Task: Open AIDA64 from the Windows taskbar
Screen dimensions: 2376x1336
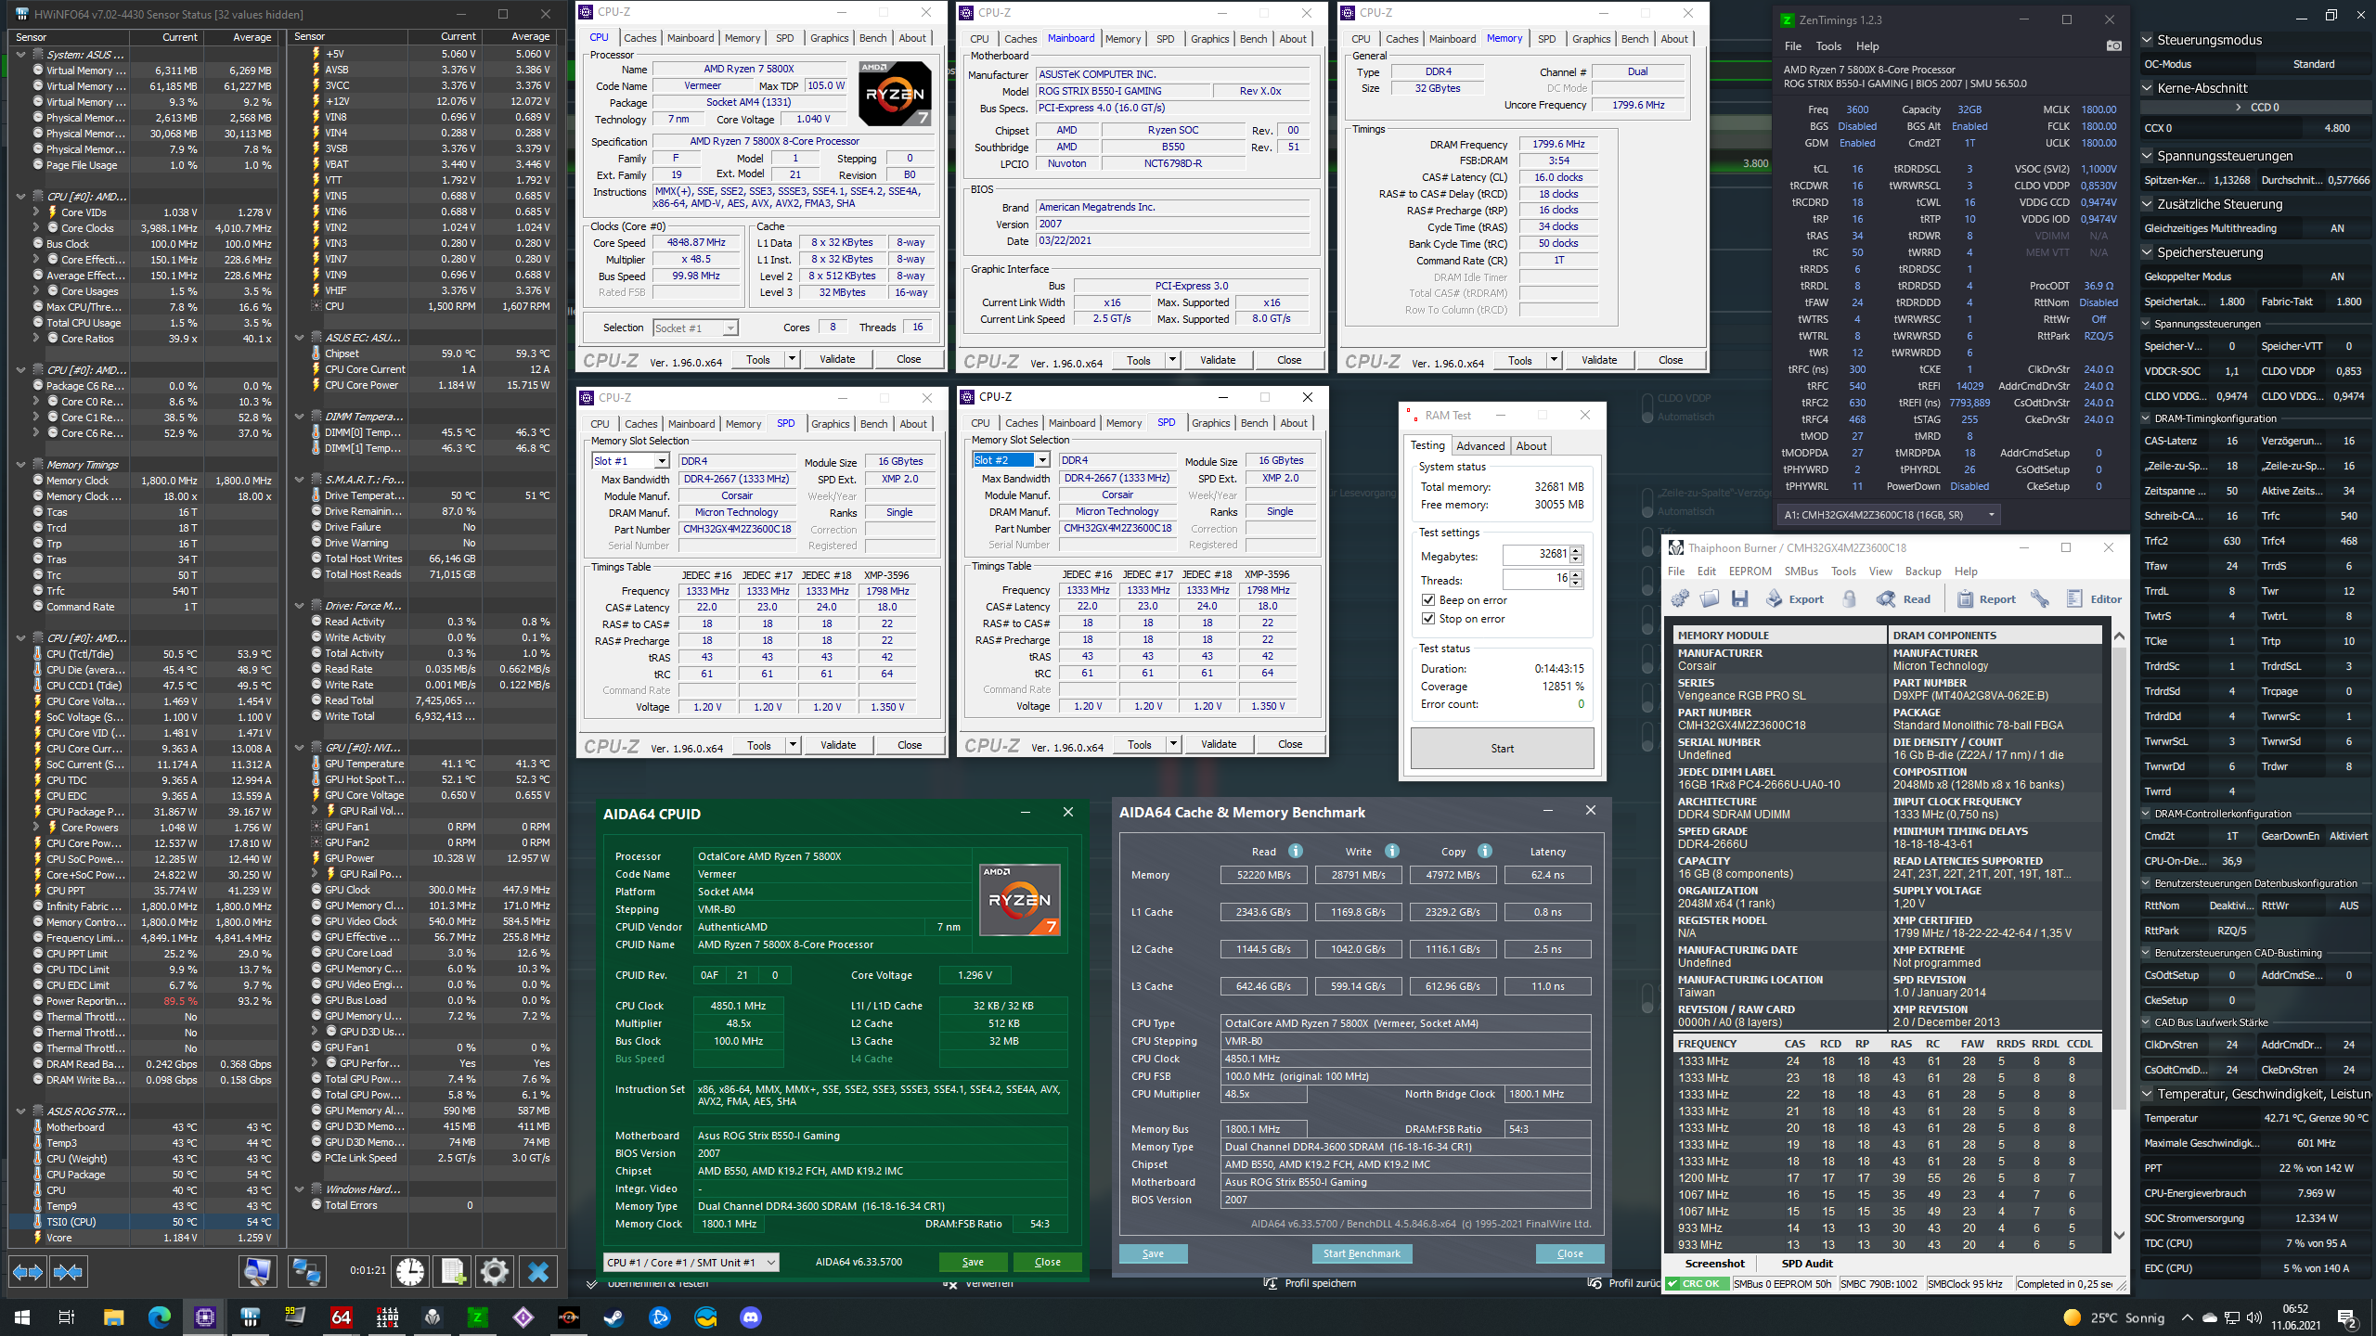Action: 341,1317
